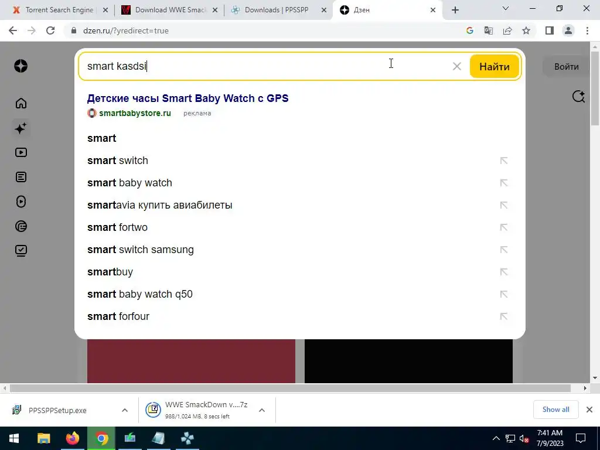The width and height of the screenshot is (600, 450).
Task: Click the Dzen logo icon in sidebar
Action: (21, 66)
